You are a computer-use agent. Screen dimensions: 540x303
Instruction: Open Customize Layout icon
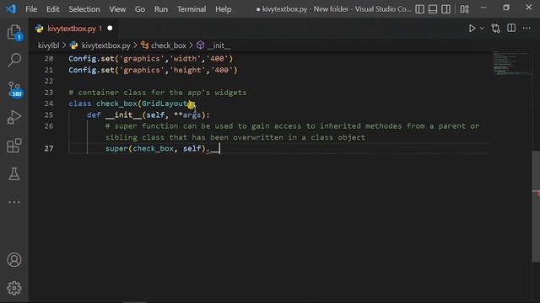pyautogui.click(x=464, y=9)
